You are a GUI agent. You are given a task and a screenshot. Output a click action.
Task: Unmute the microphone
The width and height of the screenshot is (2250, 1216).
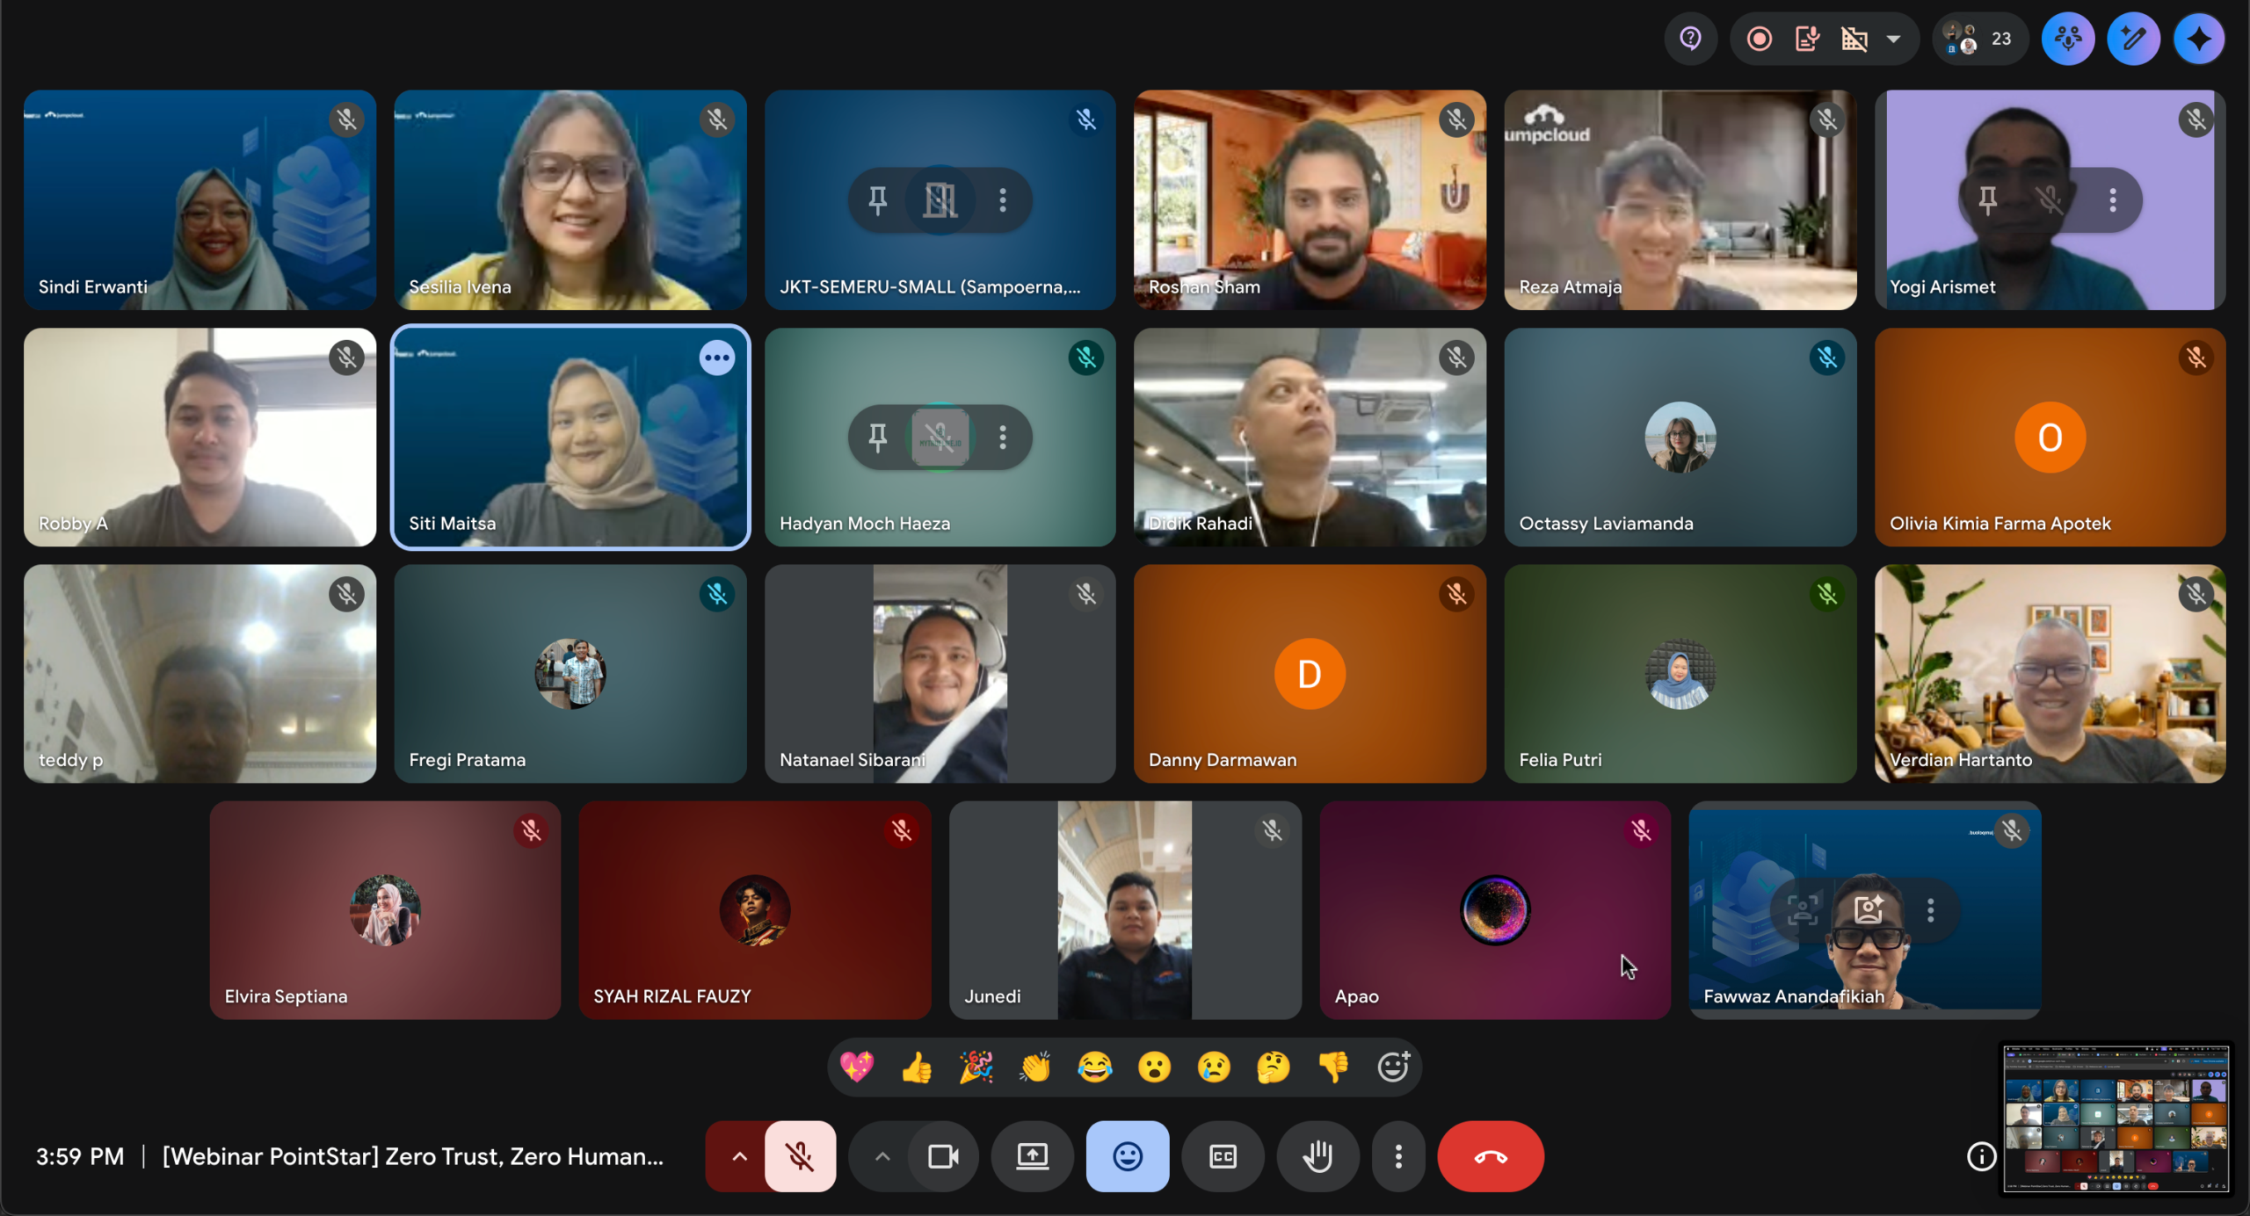tap(800, 1156)
